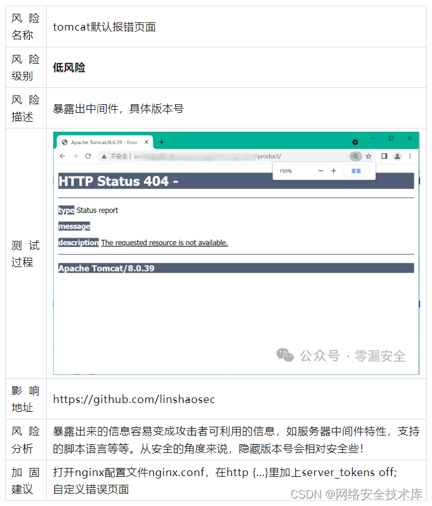Maximize the browser window

click(391, 138)
